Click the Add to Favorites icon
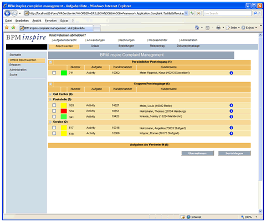The width and height of the screenshot is (266, 222). click(13, 28)
